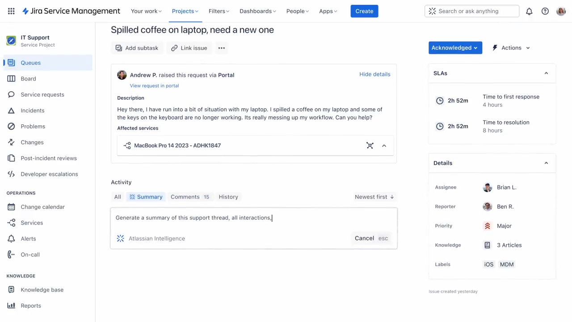Click the graph icon on MacBook Pro service
Screen dimensions: 572x322
370,145
